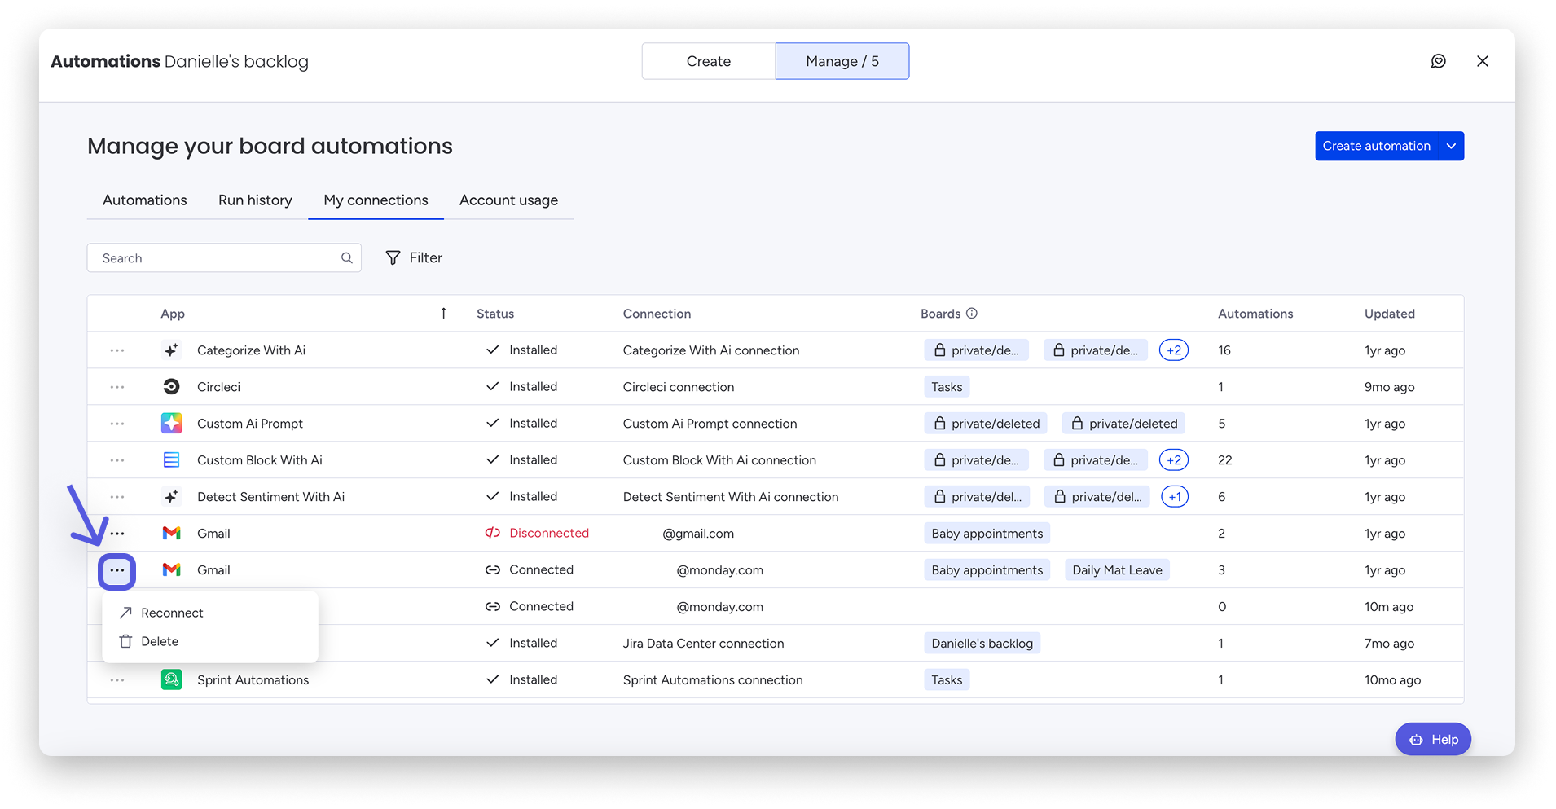Open the Danielle's backlog board tag
Screen dimensions: 1556x809
[982, 644]
